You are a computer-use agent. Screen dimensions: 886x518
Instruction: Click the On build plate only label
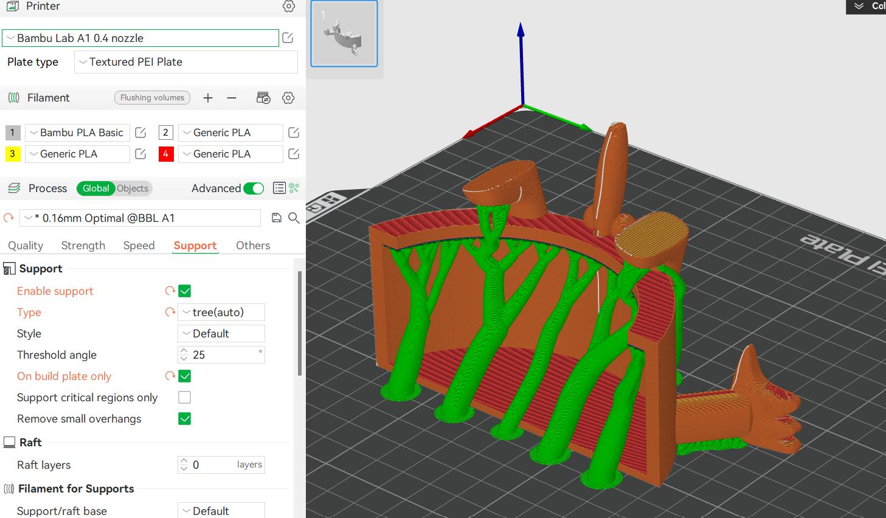coord(64,376)
